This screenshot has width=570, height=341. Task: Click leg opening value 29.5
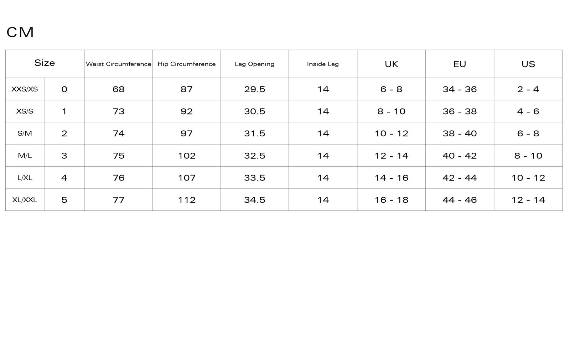(255, 89)
